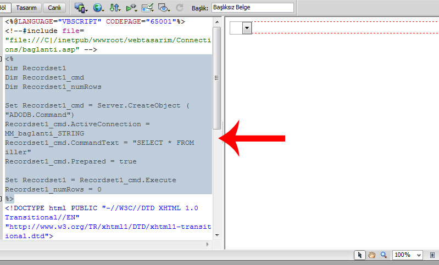
Task: Click the "<!--#include file=" line
Action: [x=45, y=31]
